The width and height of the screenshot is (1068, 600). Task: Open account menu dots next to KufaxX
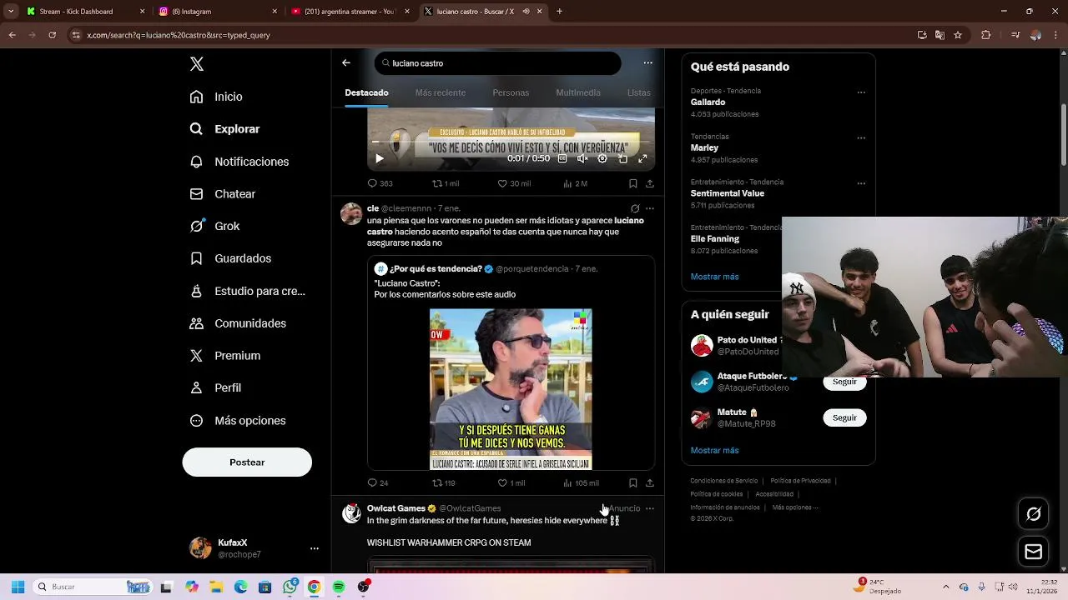click(x=315, y=548)
